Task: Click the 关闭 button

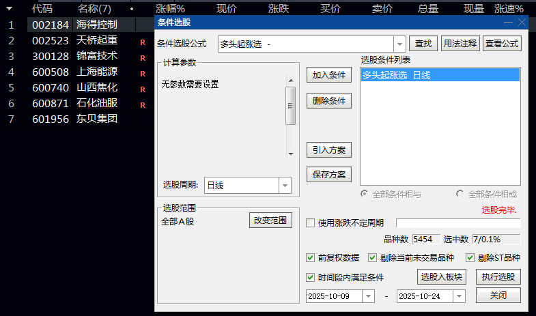Action: [x=498, y=295]
